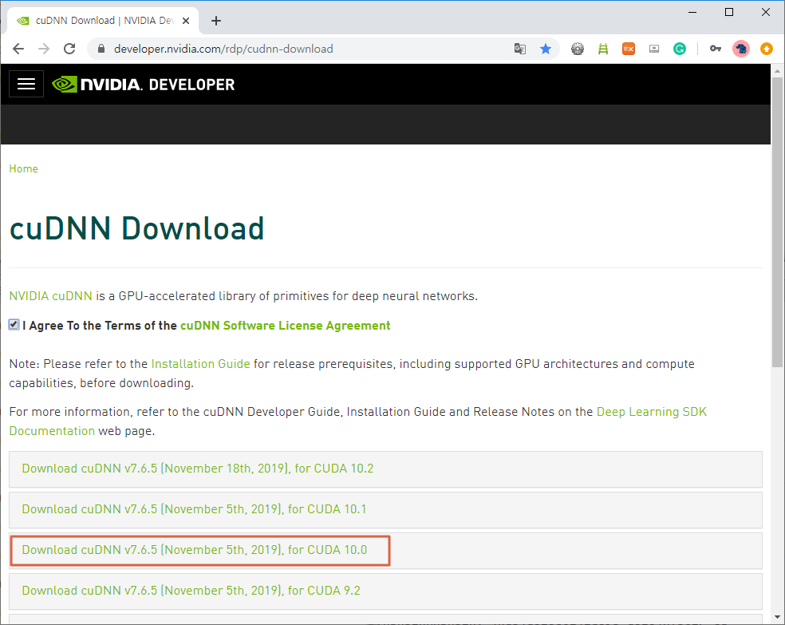785x625 pixels.
Task: Open the green ladder extension icon
Action: click(603, 49)
